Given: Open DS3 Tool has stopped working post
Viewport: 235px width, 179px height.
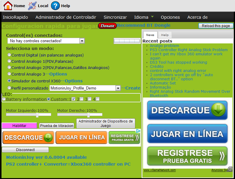Looking at the screenshot, I should (x=178, y=62).
